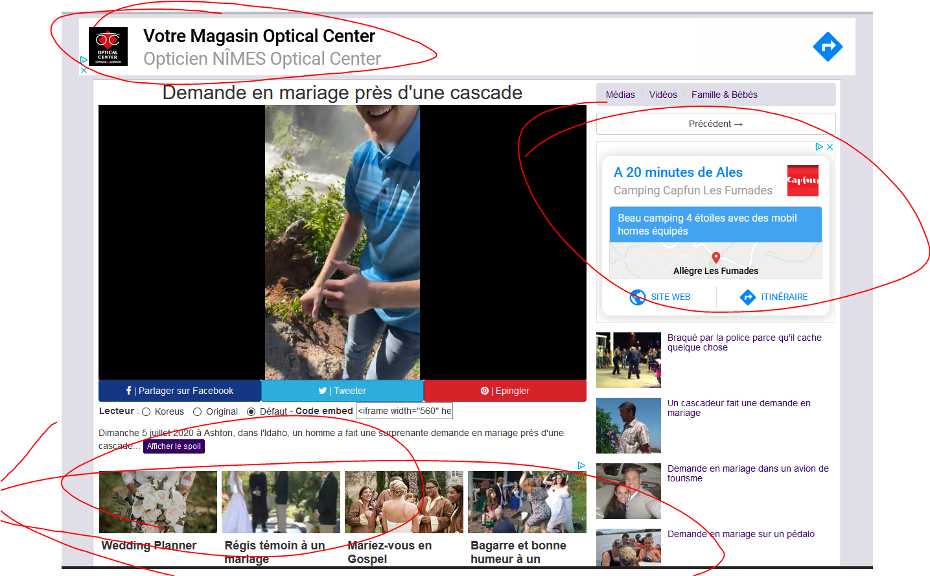
Task: Share video with Partager sur Facebook
Action: click(x=180, y=391)
